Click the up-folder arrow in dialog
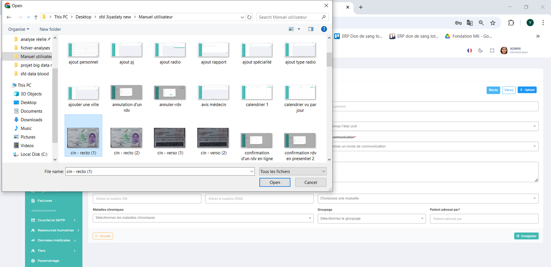Screen dimensions: 551x267 click(x=36, y=17)
